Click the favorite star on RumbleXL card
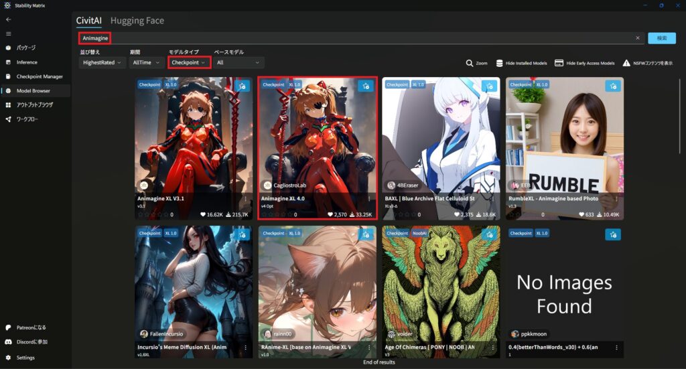Image resolution: width=686 pixels, height=369 pixels. [614, 86]
